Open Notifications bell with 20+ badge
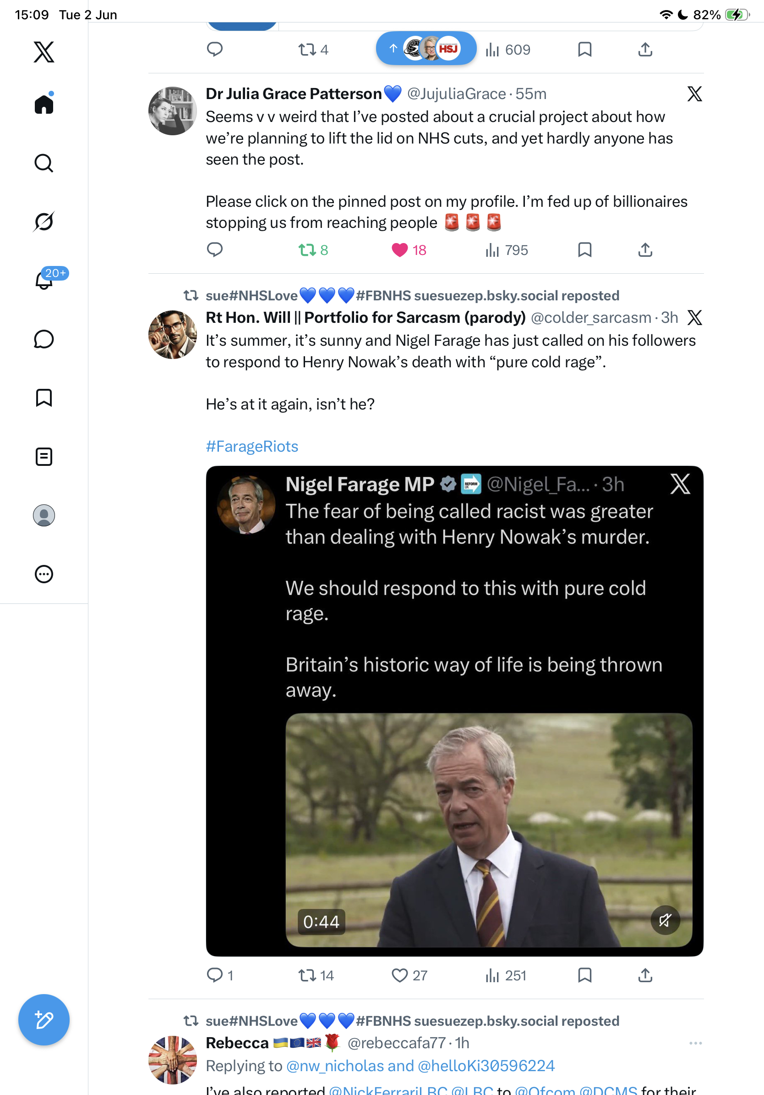764x1095 pixels. [x=45, y=280]
